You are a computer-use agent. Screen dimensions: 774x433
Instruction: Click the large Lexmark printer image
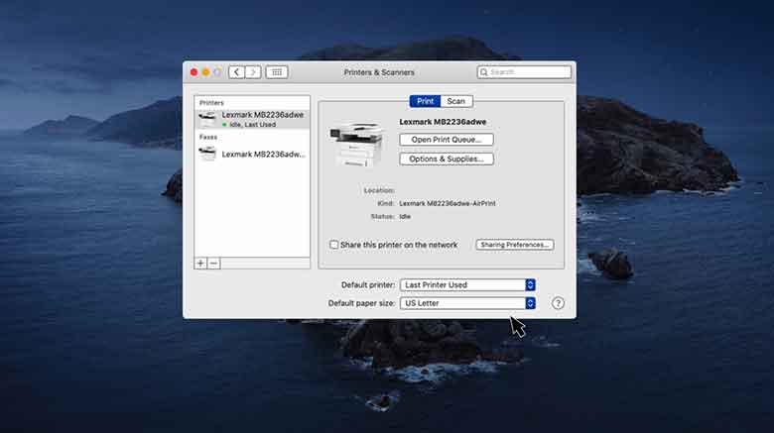click(x=361, y=144)
